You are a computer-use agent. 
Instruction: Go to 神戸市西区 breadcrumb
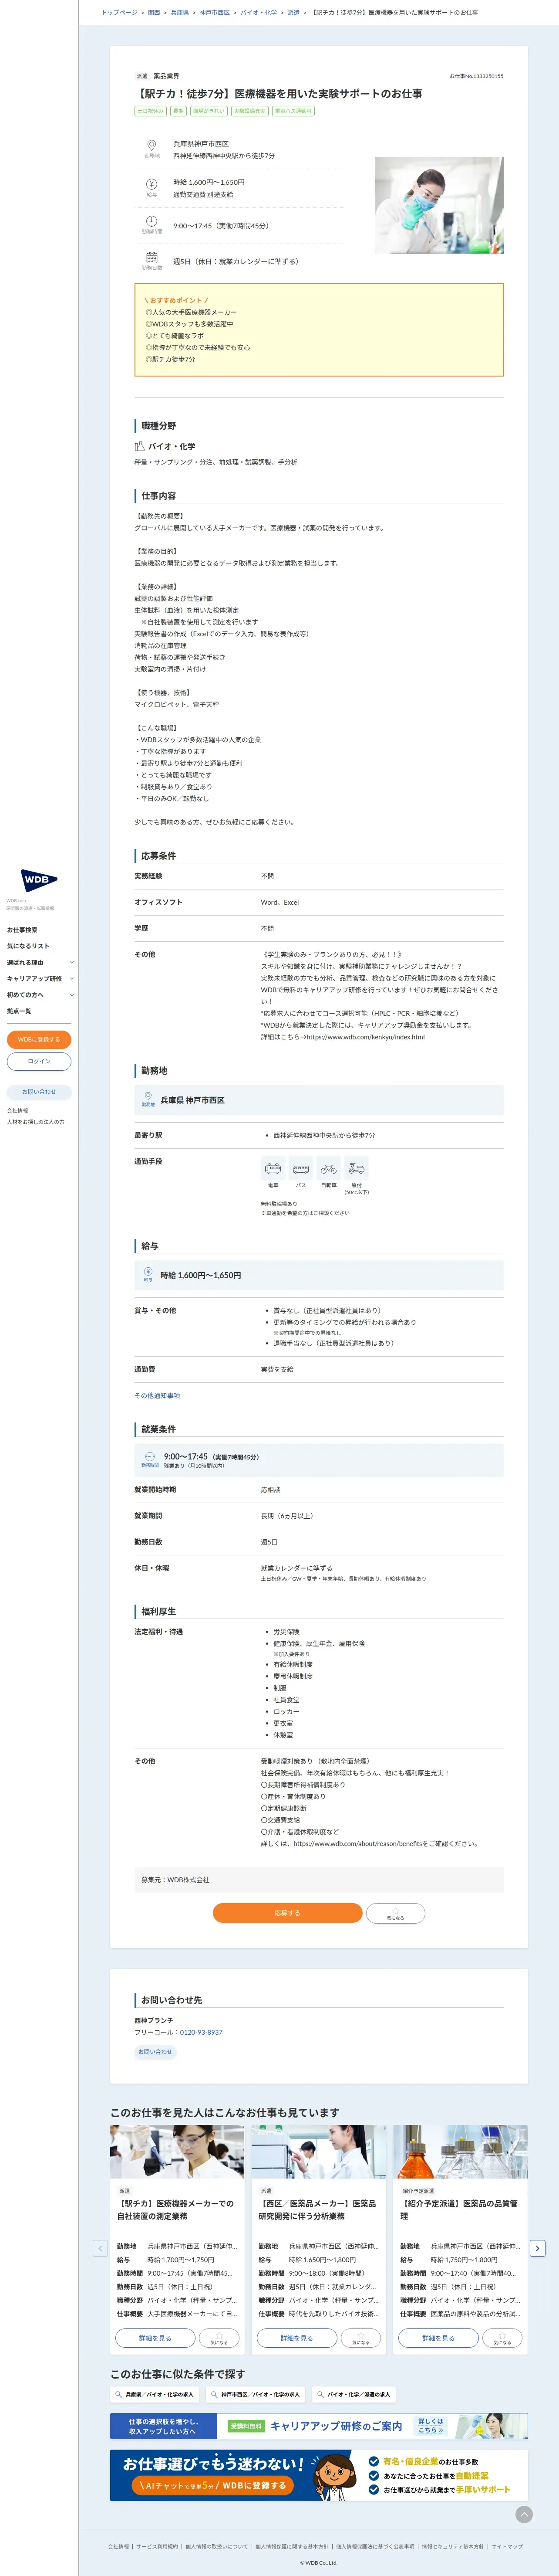(215, 13)
